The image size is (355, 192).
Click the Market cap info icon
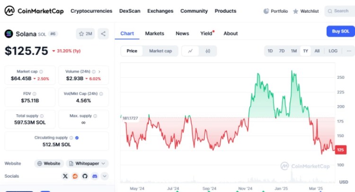pyautogui.click(x=41, y=72)
